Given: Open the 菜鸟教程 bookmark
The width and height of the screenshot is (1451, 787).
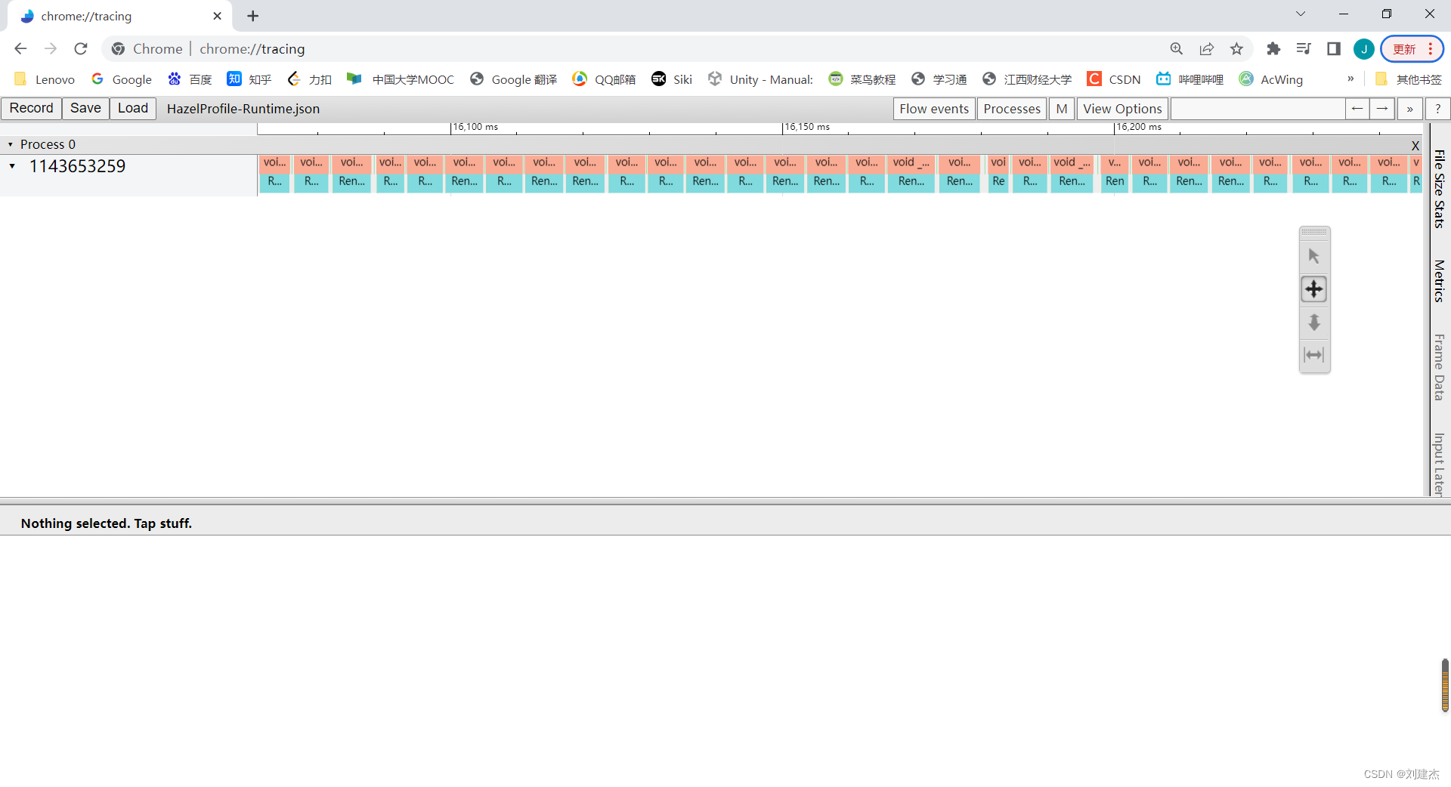Looking at the screenshot, I should click(862, 79).
